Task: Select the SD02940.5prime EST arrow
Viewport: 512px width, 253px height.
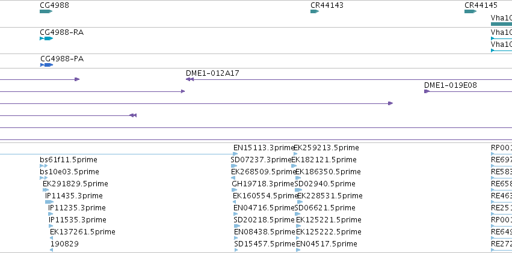Action: pyautogui.click(x=298, y=190)
